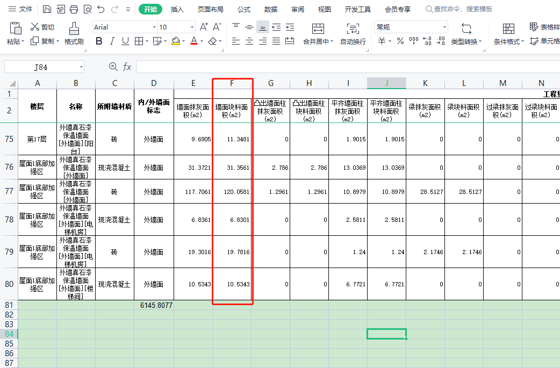Increase font size with A+ icon
Image resolution: width=560 pixels, height=368 pixels.
pos(204,27)
